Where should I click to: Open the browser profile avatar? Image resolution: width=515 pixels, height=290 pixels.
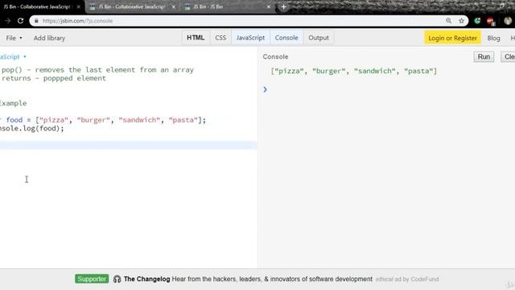508,21
